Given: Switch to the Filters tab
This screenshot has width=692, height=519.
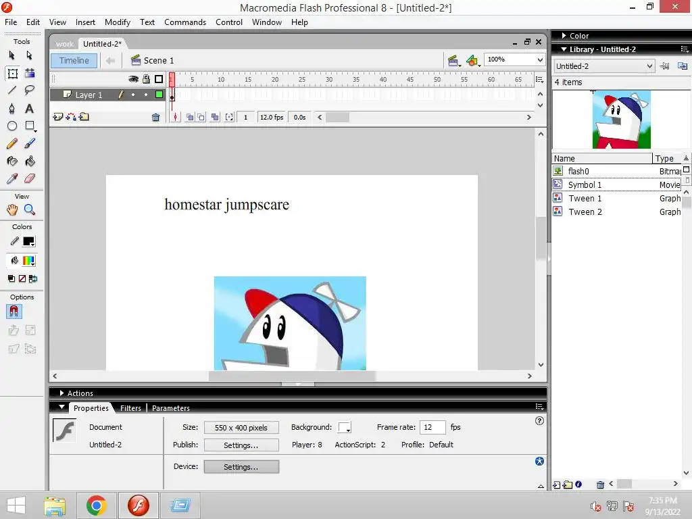Looking at the screenshot, I should tap(130, 408).
